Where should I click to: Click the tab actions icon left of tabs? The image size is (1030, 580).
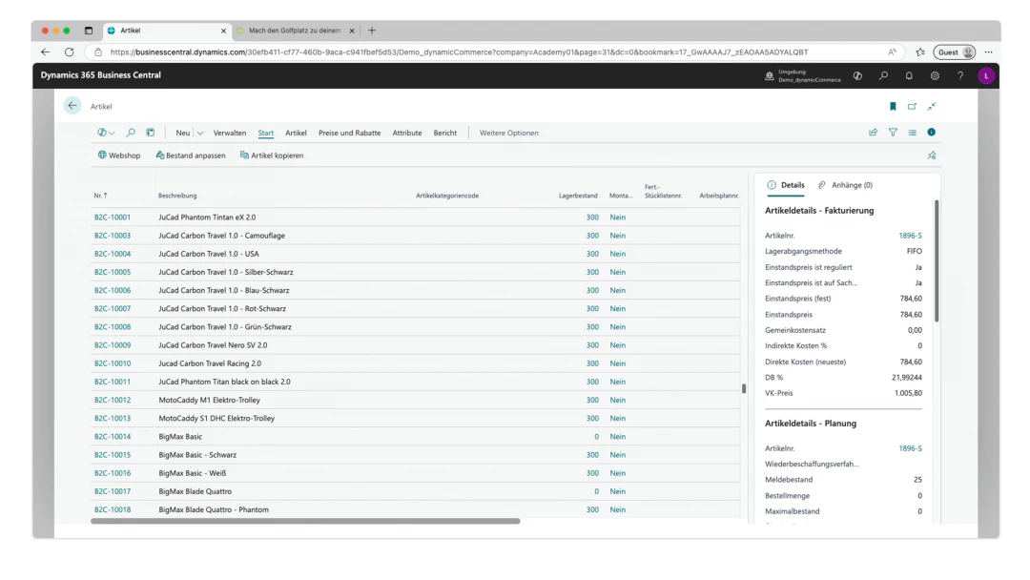[89, 31]
